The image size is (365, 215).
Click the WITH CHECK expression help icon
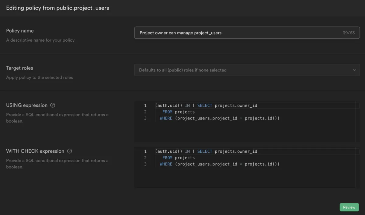69,151
